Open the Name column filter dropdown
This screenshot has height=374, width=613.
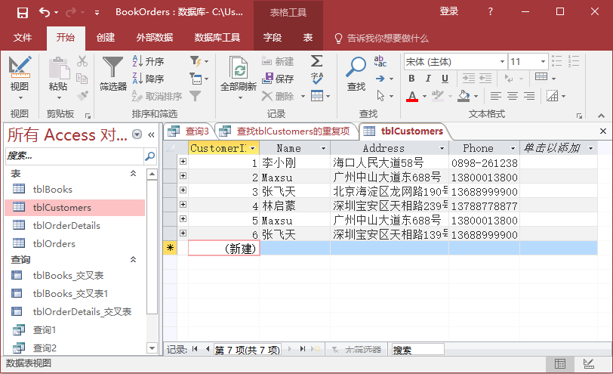[324, 149]
